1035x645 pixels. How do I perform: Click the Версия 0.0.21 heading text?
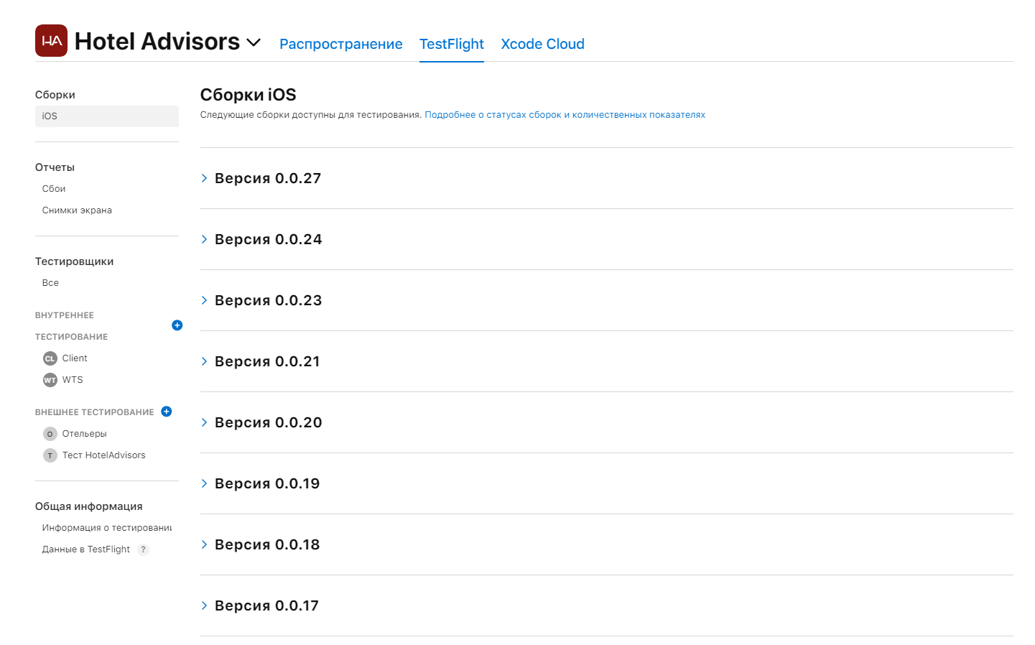click(x=267, y=361)
